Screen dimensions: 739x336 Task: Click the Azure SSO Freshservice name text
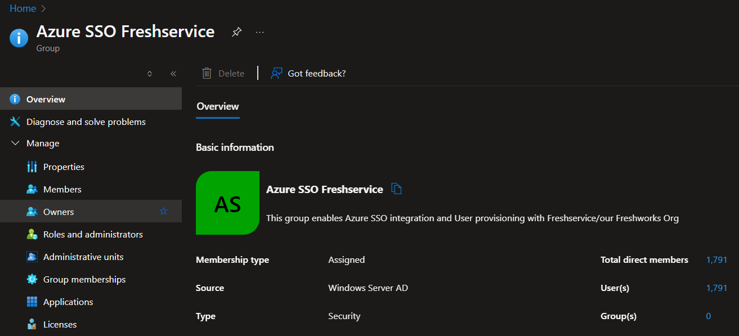tap(325, 189)
